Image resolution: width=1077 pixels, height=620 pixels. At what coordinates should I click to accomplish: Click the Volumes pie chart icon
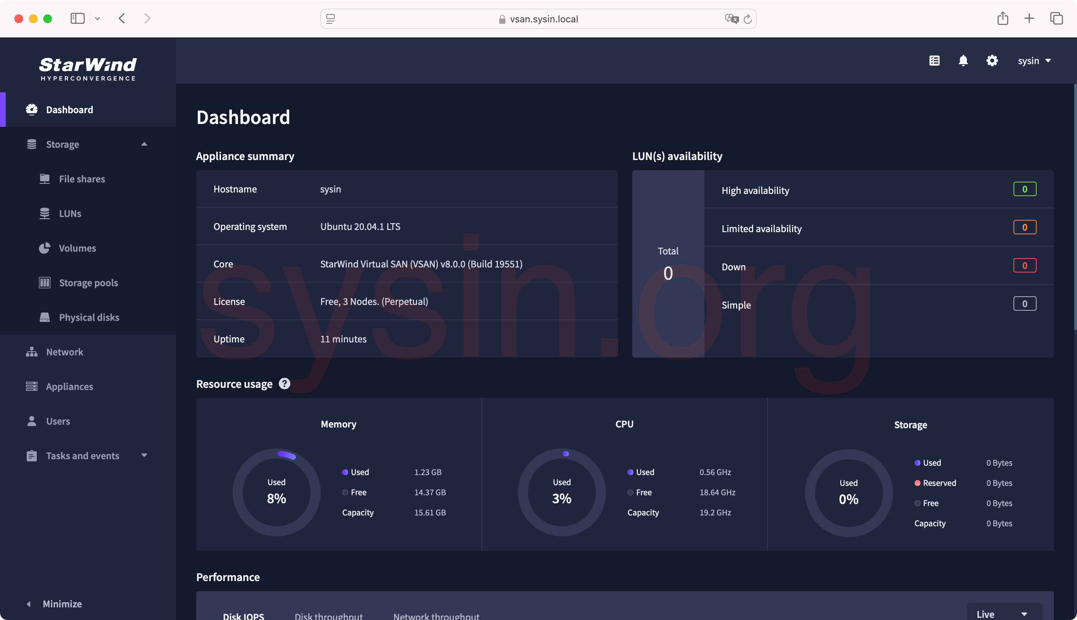45,248
